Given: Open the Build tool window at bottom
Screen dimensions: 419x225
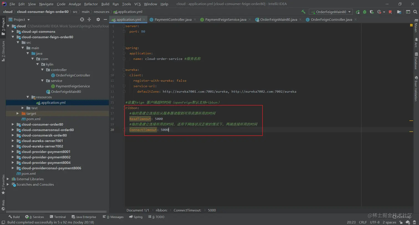Looking at the screenshot, I should coord(14,217).
